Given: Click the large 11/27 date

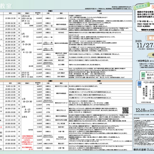Looking at the screenshot, I should [x=145, y=45].
